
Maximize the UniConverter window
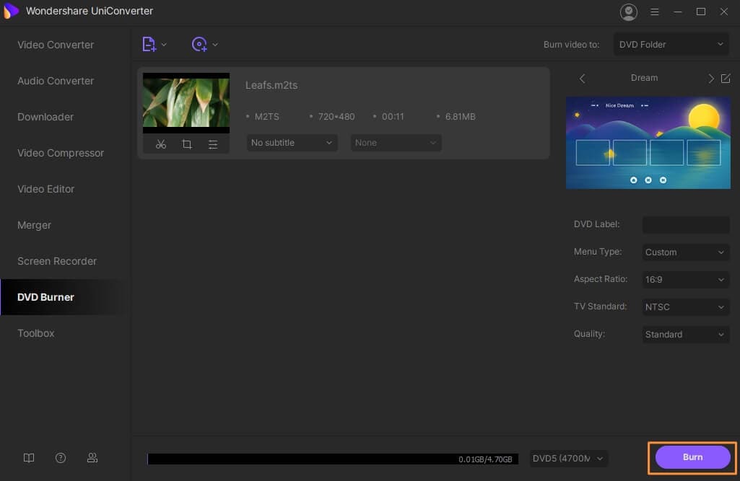tap(701, 12)
